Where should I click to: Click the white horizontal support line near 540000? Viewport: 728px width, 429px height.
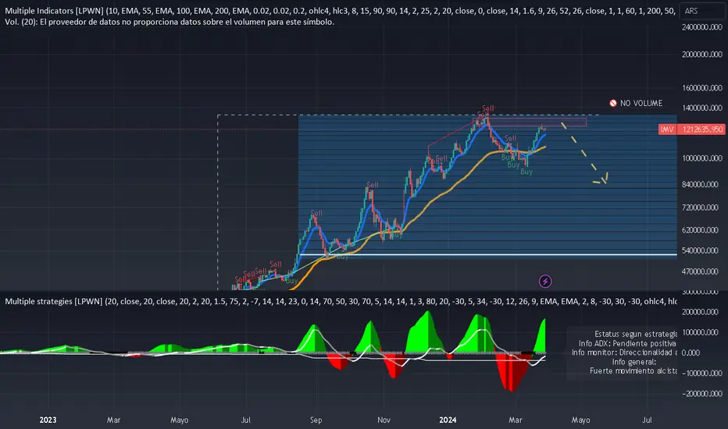(487, 254)
